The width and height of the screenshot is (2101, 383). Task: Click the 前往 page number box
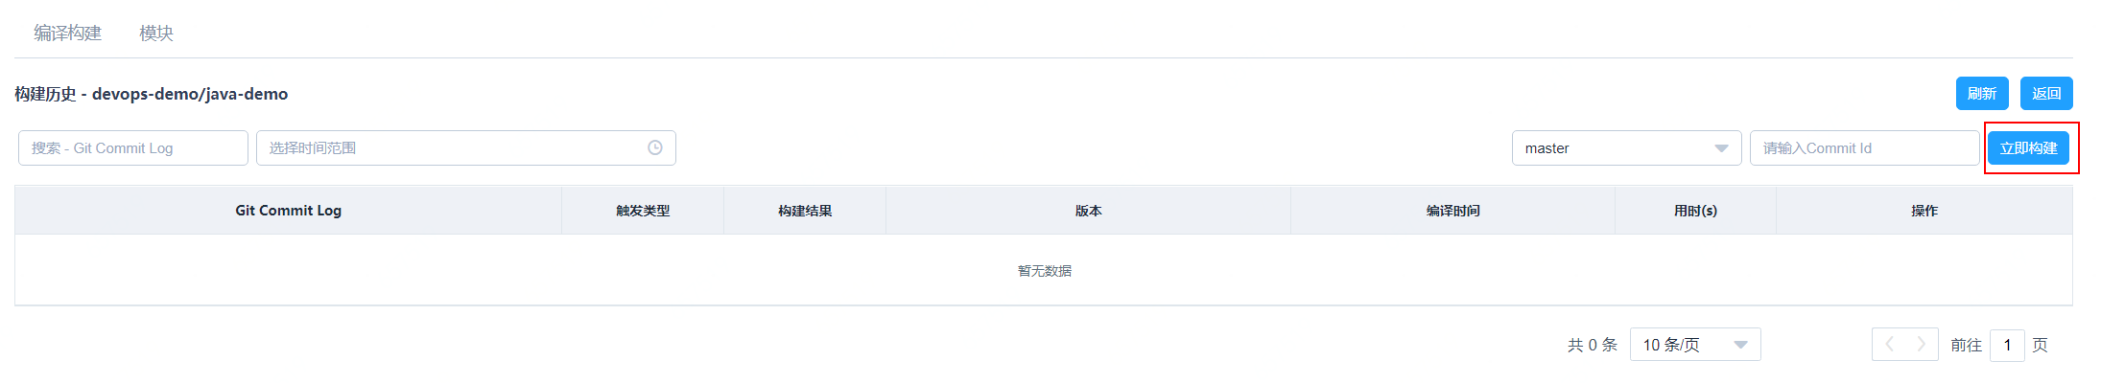tap(2007, 345)
